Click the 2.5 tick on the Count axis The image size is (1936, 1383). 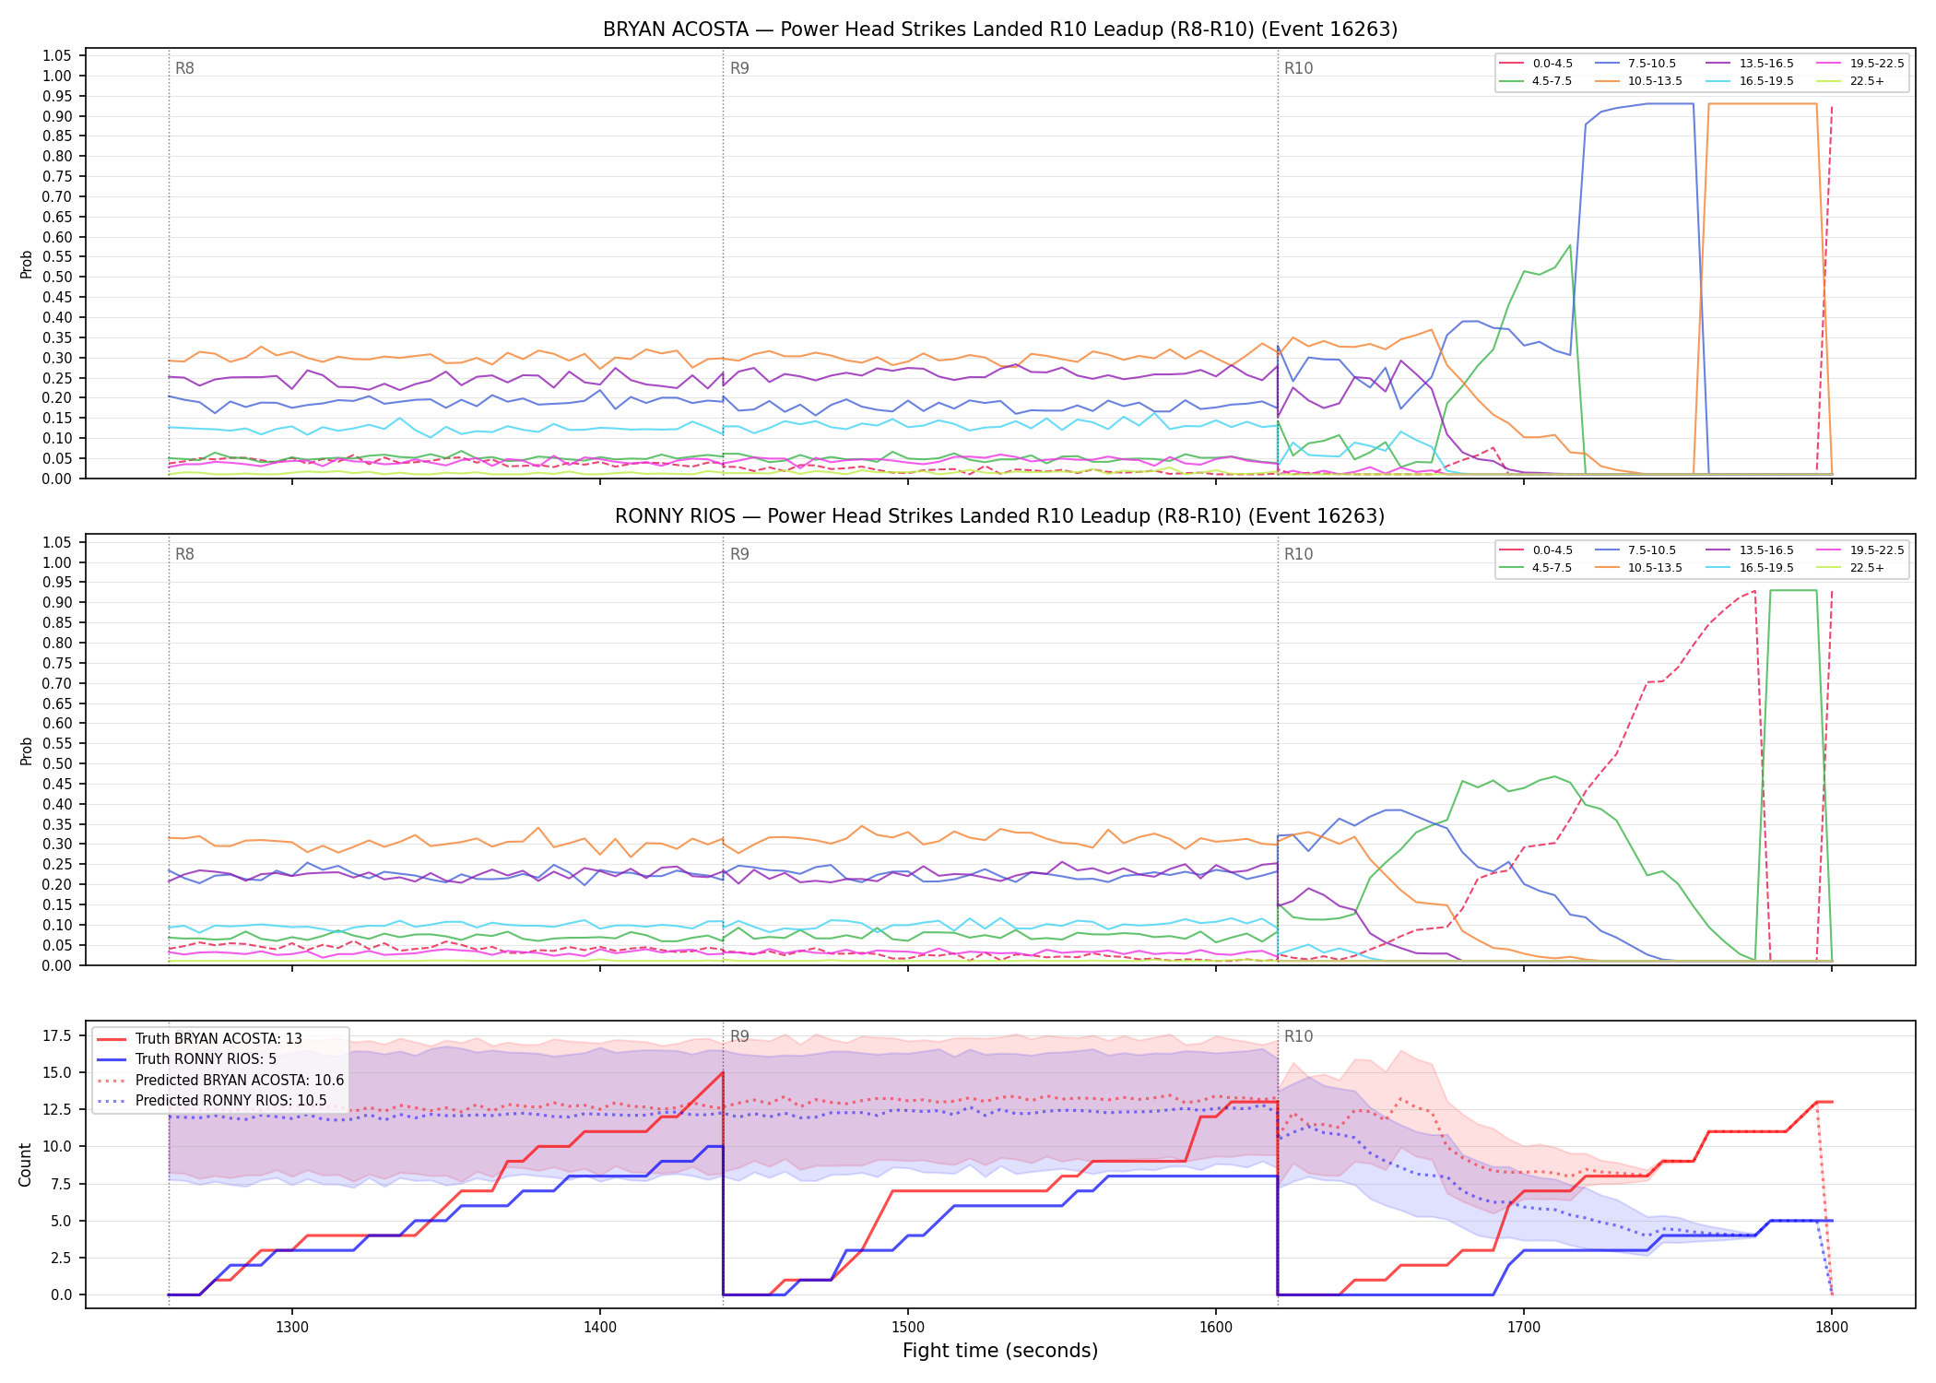[62, 1258]
